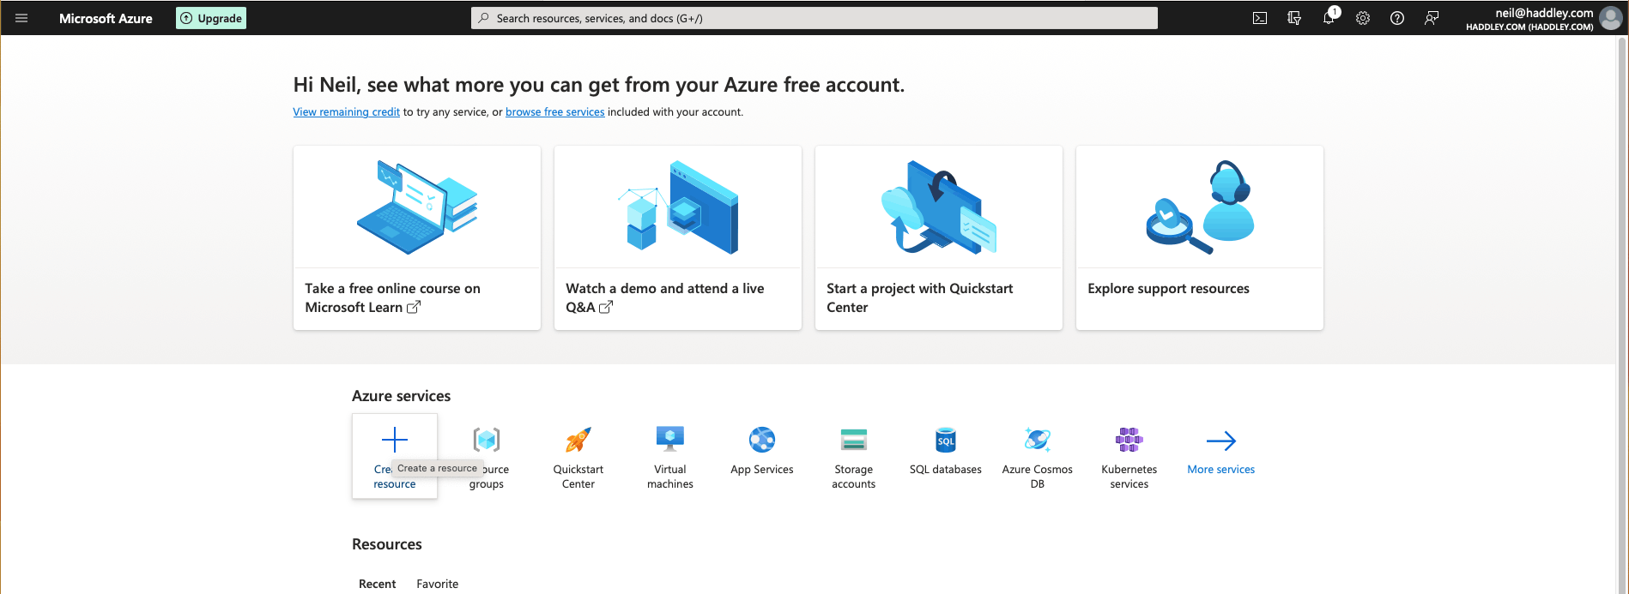This screenshot has width=1629, height=594.
Task: Expand More services arrow
Action: point(1220,441)
